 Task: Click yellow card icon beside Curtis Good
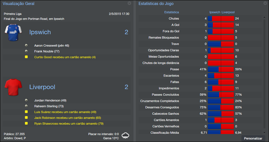pyautogui.click(x=26, y=57)
